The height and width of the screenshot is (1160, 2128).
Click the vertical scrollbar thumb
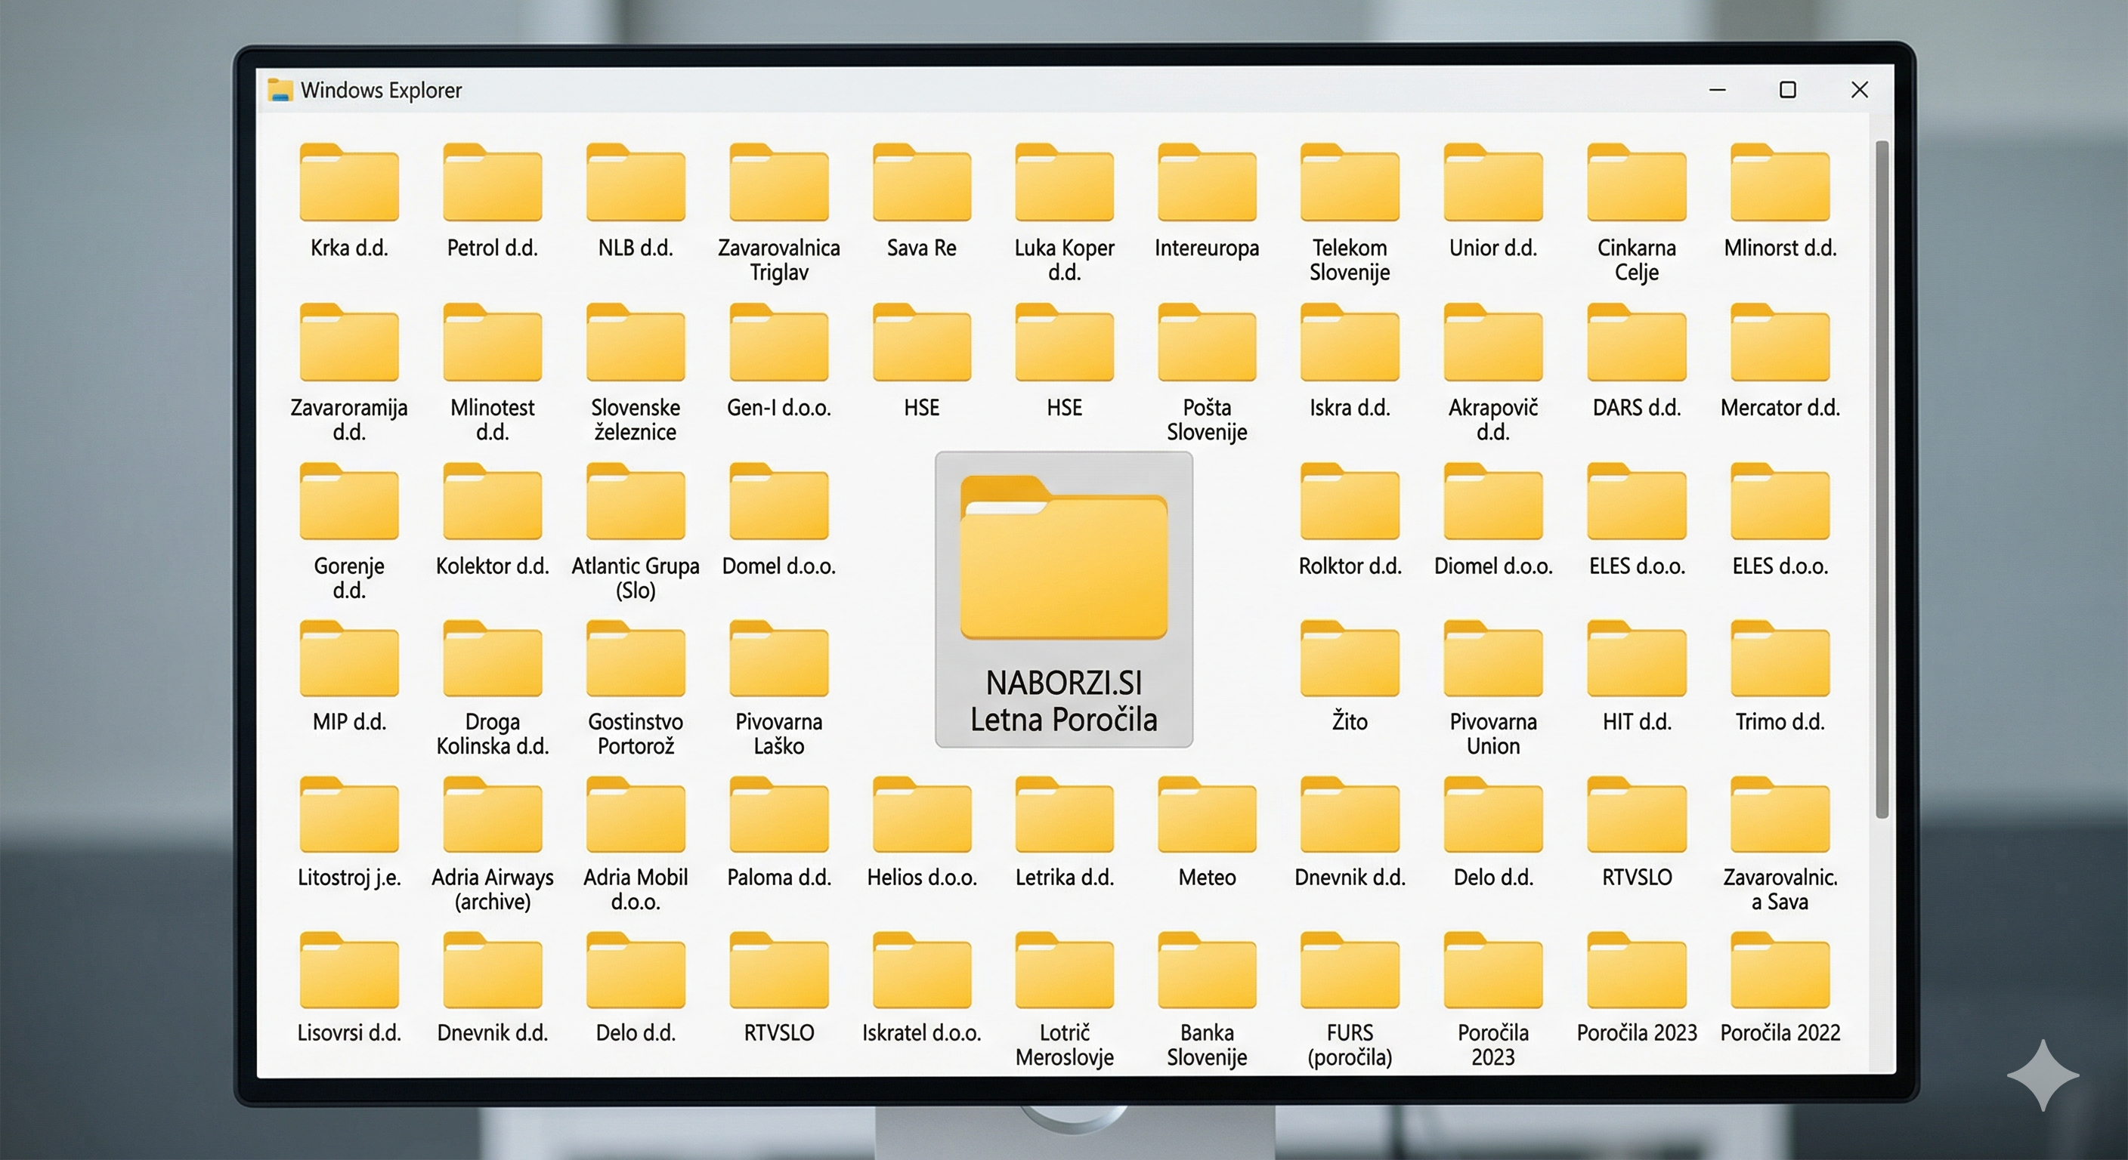tap(1881, 479)
